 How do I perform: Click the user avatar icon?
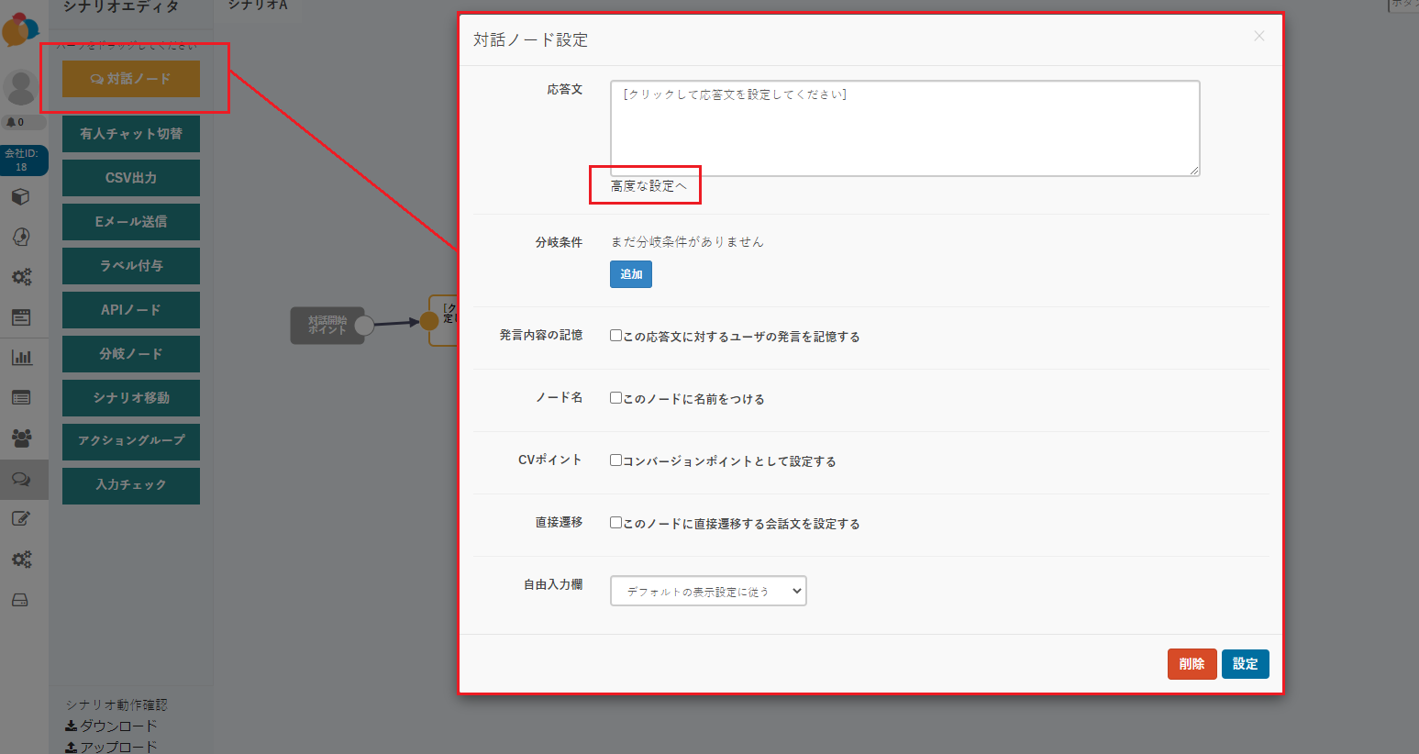(20, 88)
